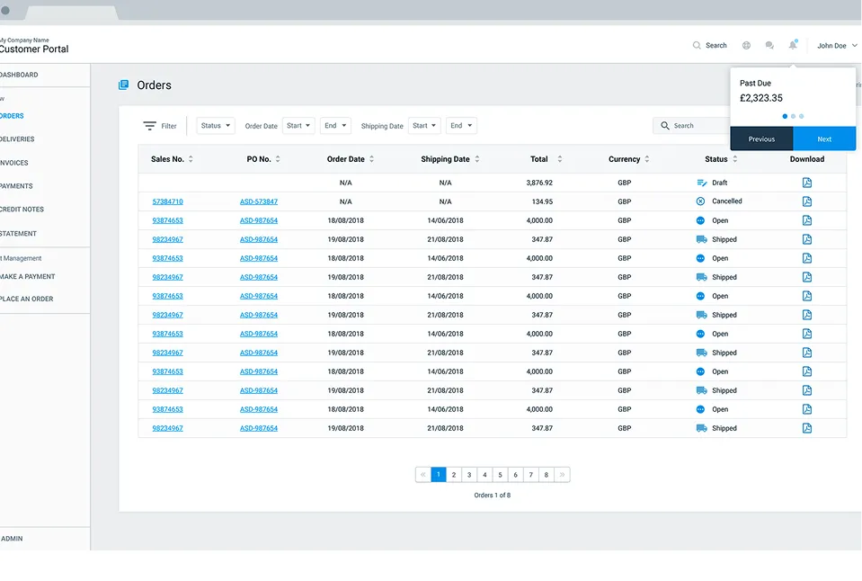The image size is (862, 581).
Task: Open the John Doe user menu
Action: (836, 46)
